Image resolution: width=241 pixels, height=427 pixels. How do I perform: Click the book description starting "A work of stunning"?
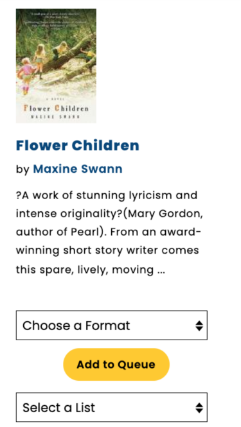[109, 232]
